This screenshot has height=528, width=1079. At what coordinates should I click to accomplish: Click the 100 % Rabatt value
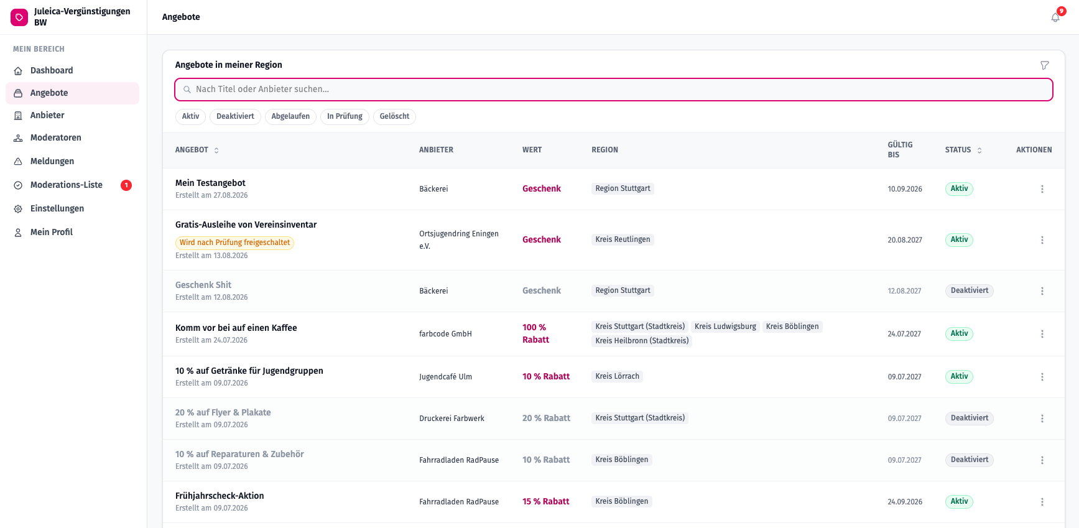point(535,333)
